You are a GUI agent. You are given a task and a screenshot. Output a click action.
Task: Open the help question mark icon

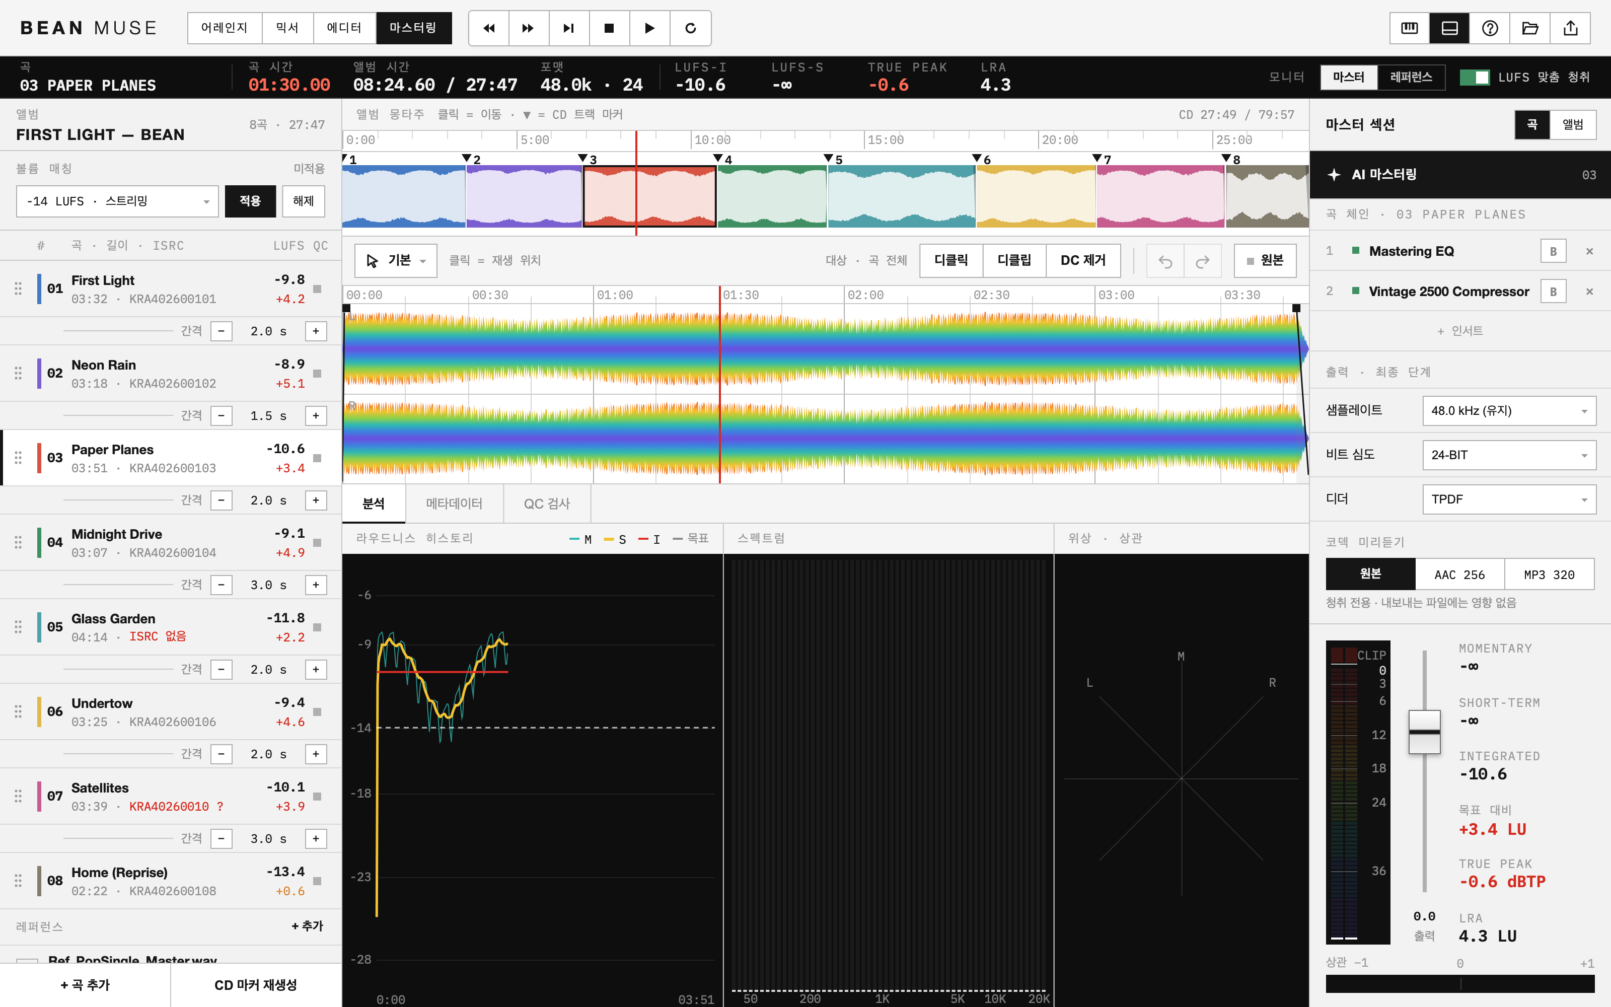click(x=1490, y=28)
